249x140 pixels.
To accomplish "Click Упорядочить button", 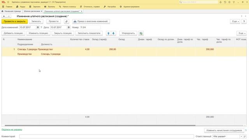I will [x=128, y=33].
